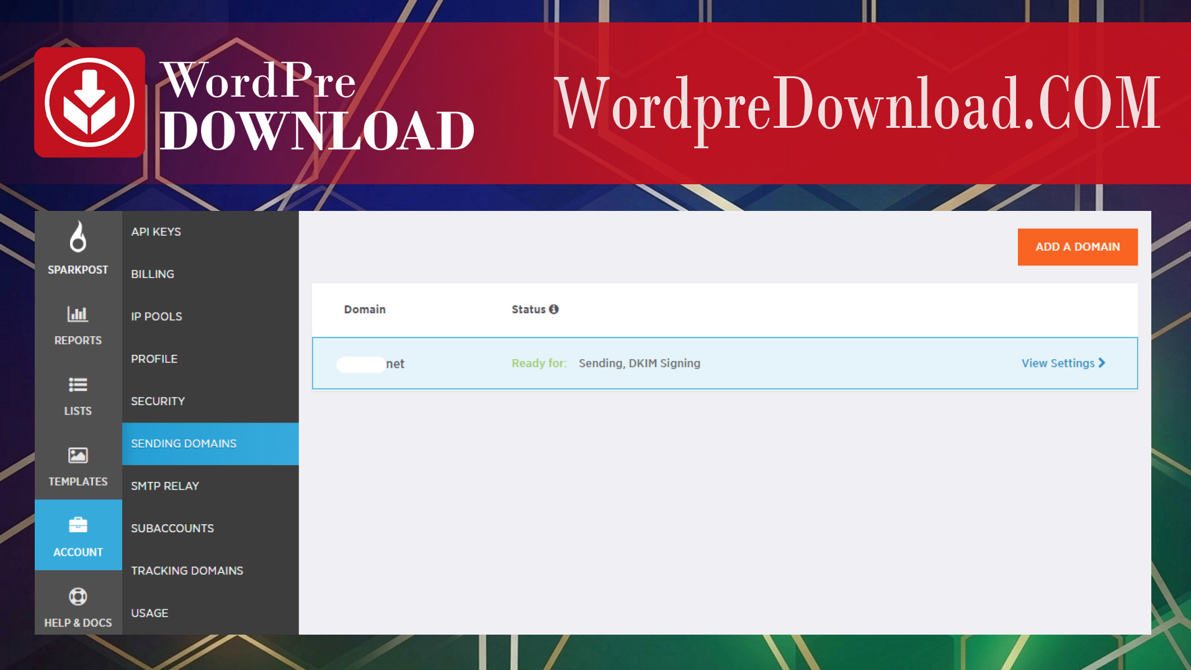Click 'Sending, DKIM Signing' status text
The image size is (1191, 670).
(640, 364)
